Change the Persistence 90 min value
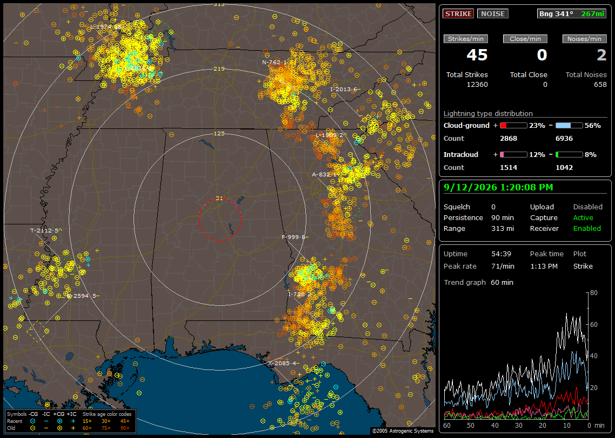Image resolution: width=615 pixels, height=438 pixels. pos(503,217)
